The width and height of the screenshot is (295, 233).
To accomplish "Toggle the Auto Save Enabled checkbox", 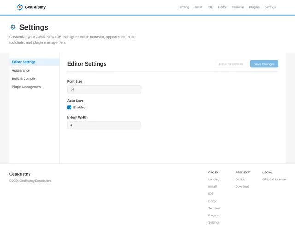I will point(69,108).
